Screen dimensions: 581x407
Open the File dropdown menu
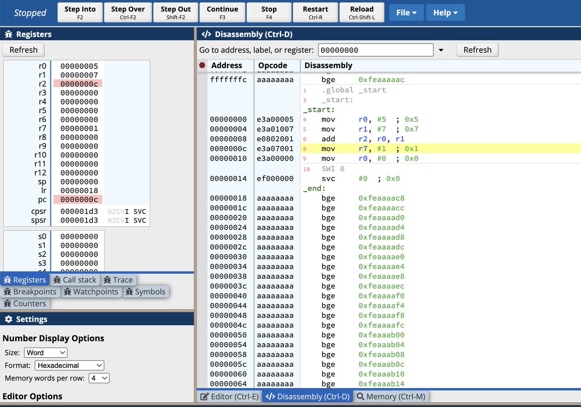[406, 13]
